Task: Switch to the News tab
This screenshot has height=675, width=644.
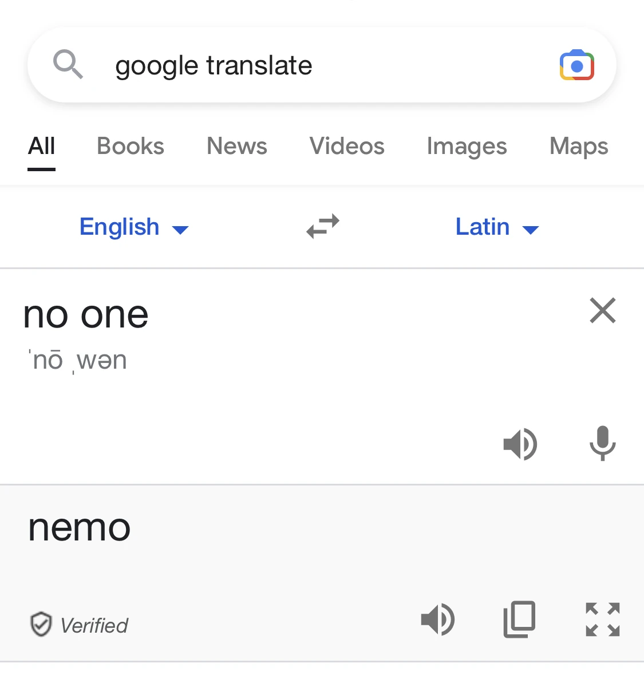Action: pos(236,147)
